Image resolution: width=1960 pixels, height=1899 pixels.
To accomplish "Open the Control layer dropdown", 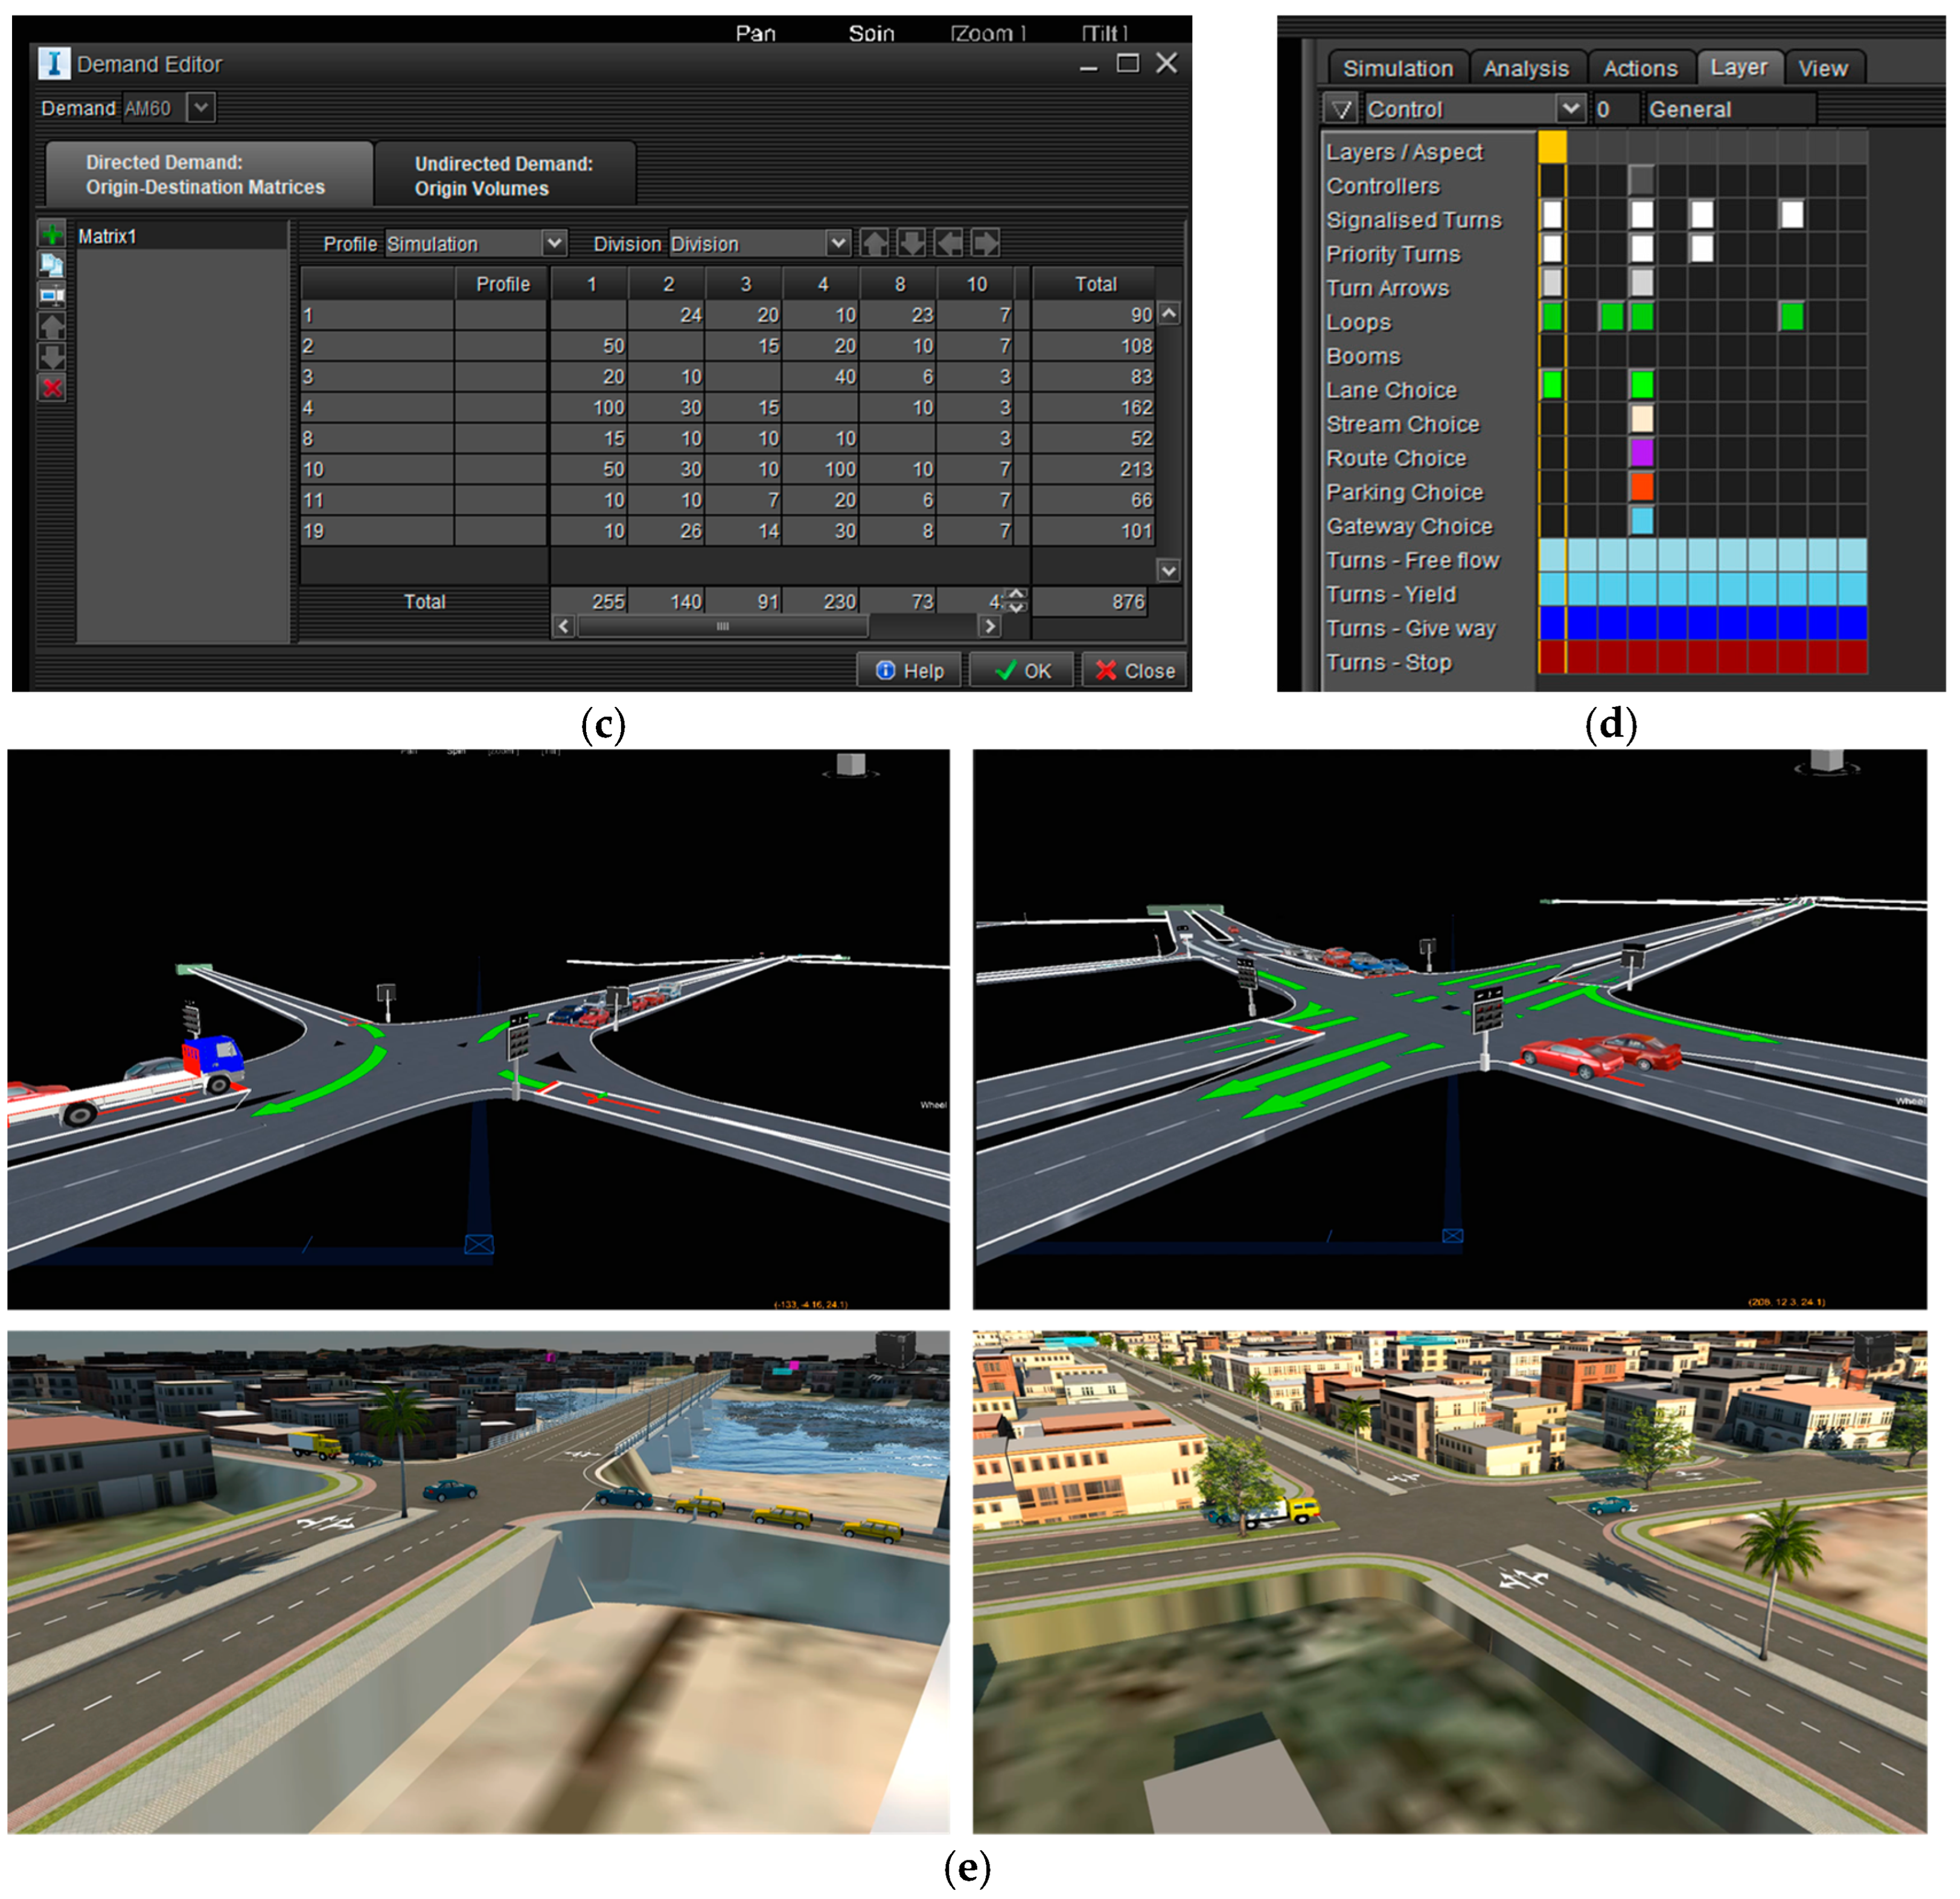I will point(1570,108).
